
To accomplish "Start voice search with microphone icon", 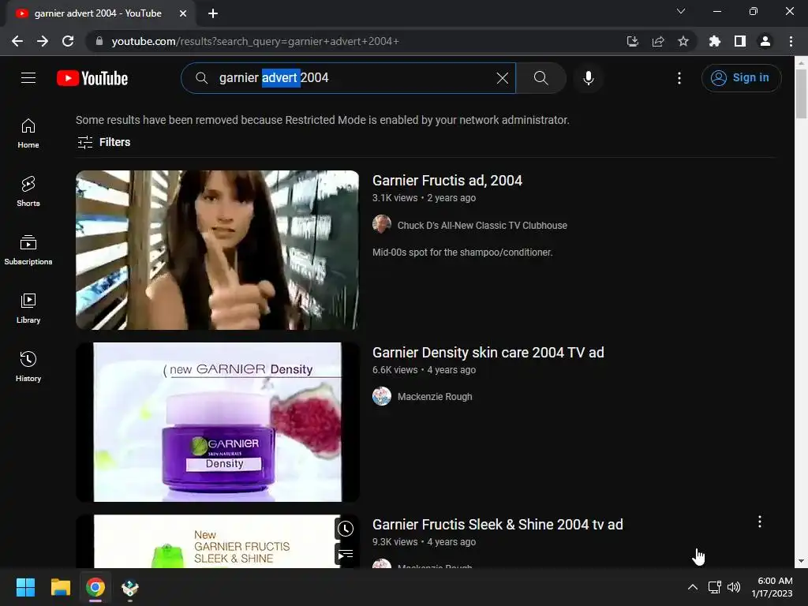I will 588,78.
